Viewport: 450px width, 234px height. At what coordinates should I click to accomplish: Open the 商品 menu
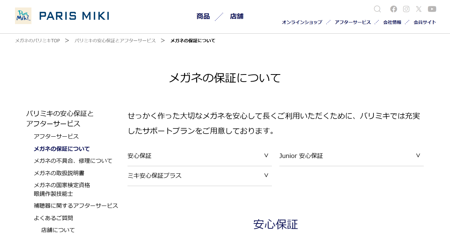tap(203, 16)
